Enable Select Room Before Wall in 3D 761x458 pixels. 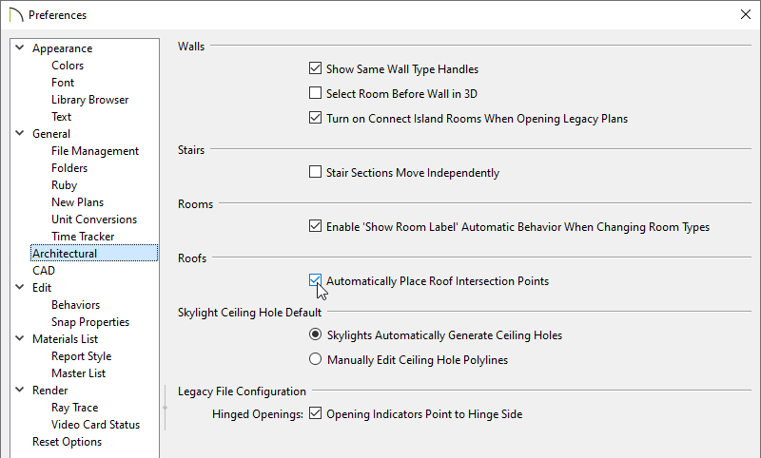pyautogui.click(x=316, y=92)
